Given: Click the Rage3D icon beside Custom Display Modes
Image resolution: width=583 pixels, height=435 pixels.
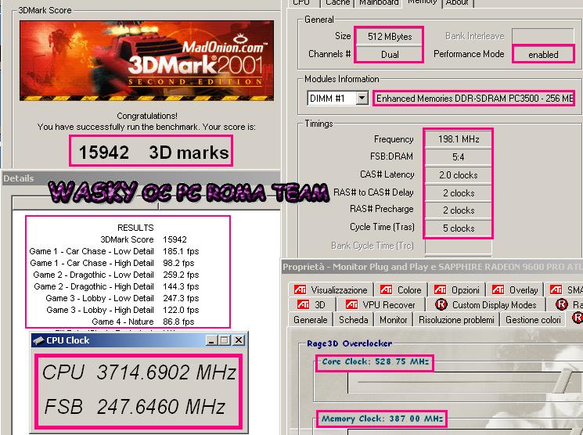Looking at the screenshot, I should (441, 305).
